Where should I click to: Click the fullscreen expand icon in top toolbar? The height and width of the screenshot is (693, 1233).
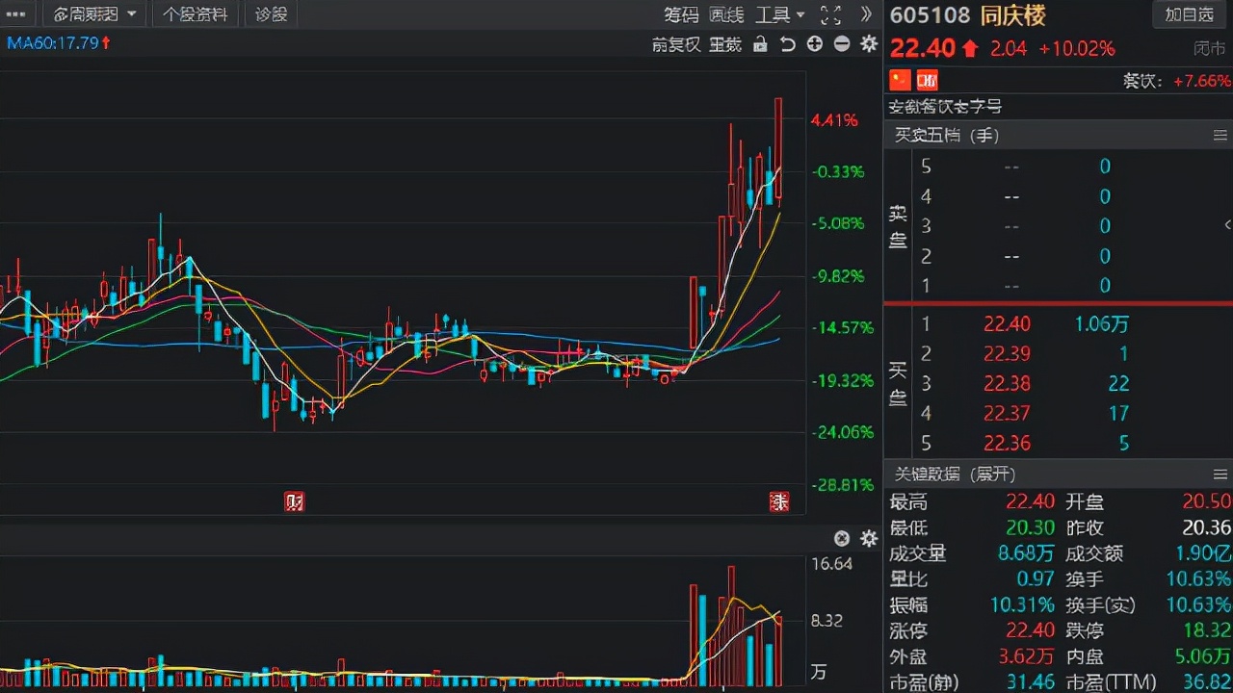click(830, 14)
